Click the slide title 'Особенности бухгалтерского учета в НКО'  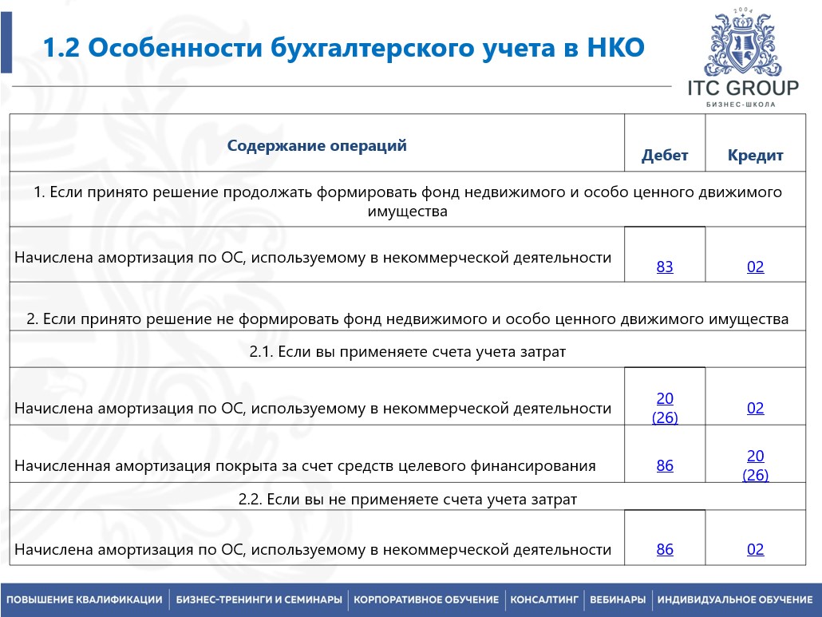click(343, 48)
